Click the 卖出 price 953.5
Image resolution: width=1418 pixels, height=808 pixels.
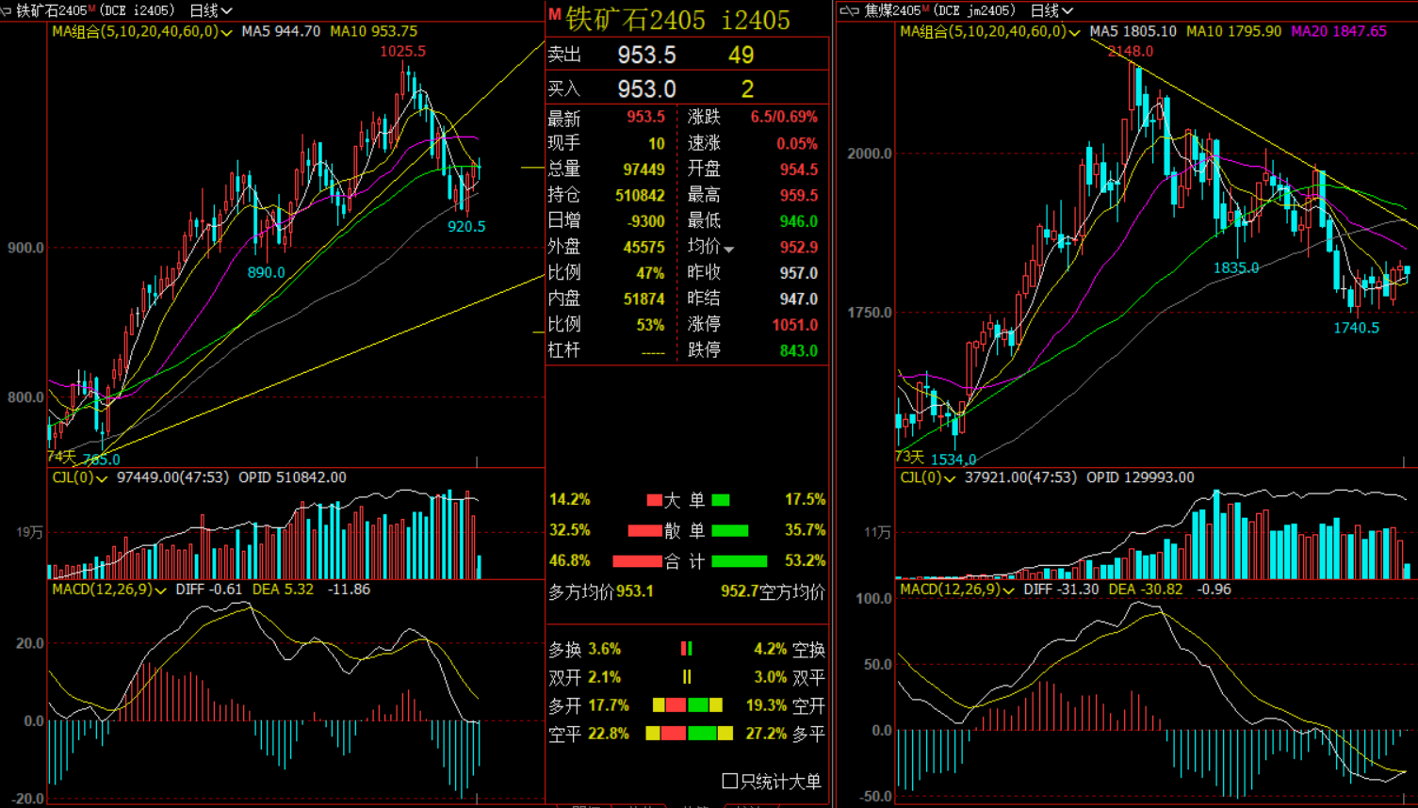click(646, 56)
